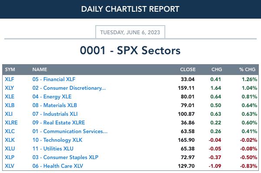Open '04 - Energy XLE' link
Image resolution: width=261 pixels, height=173 pixels.
pos(52,97)
